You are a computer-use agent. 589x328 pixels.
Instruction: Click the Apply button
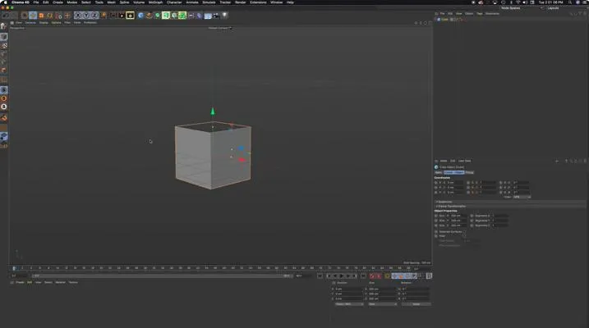pyautogui.click(x=416, y=304)
